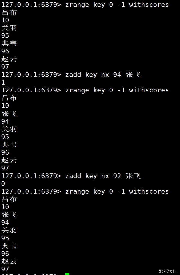Click score 10 in the last zrange output
Viewport: 180px width, 275px height.
5,207
